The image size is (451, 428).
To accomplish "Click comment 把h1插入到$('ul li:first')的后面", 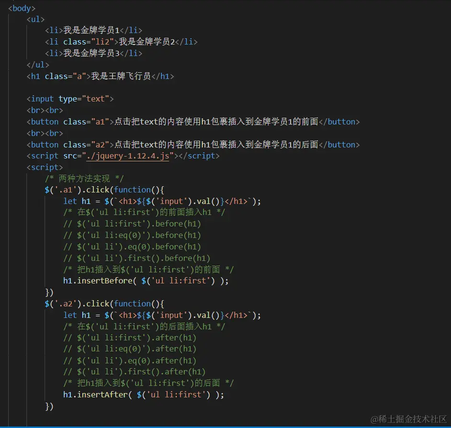I will pyautogui.click(x=148, y=383).
